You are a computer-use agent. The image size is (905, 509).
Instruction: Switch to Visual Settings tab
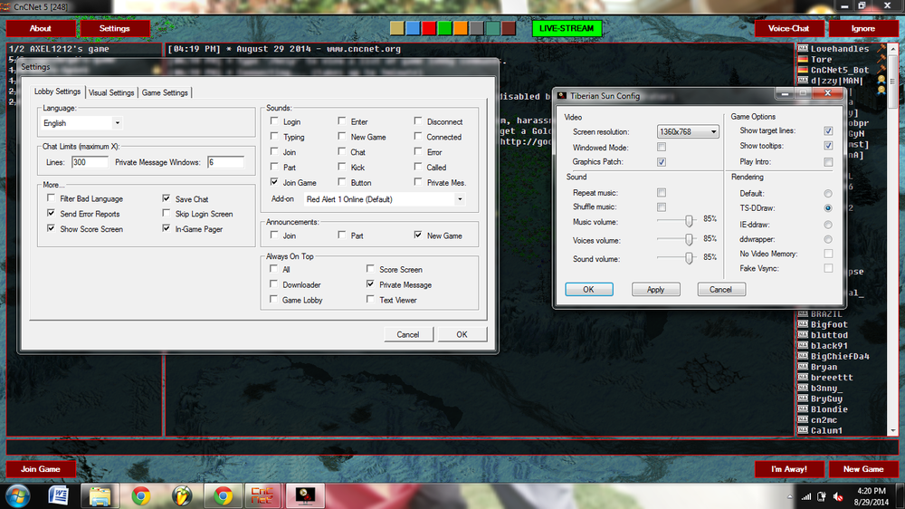coord(110,92)
